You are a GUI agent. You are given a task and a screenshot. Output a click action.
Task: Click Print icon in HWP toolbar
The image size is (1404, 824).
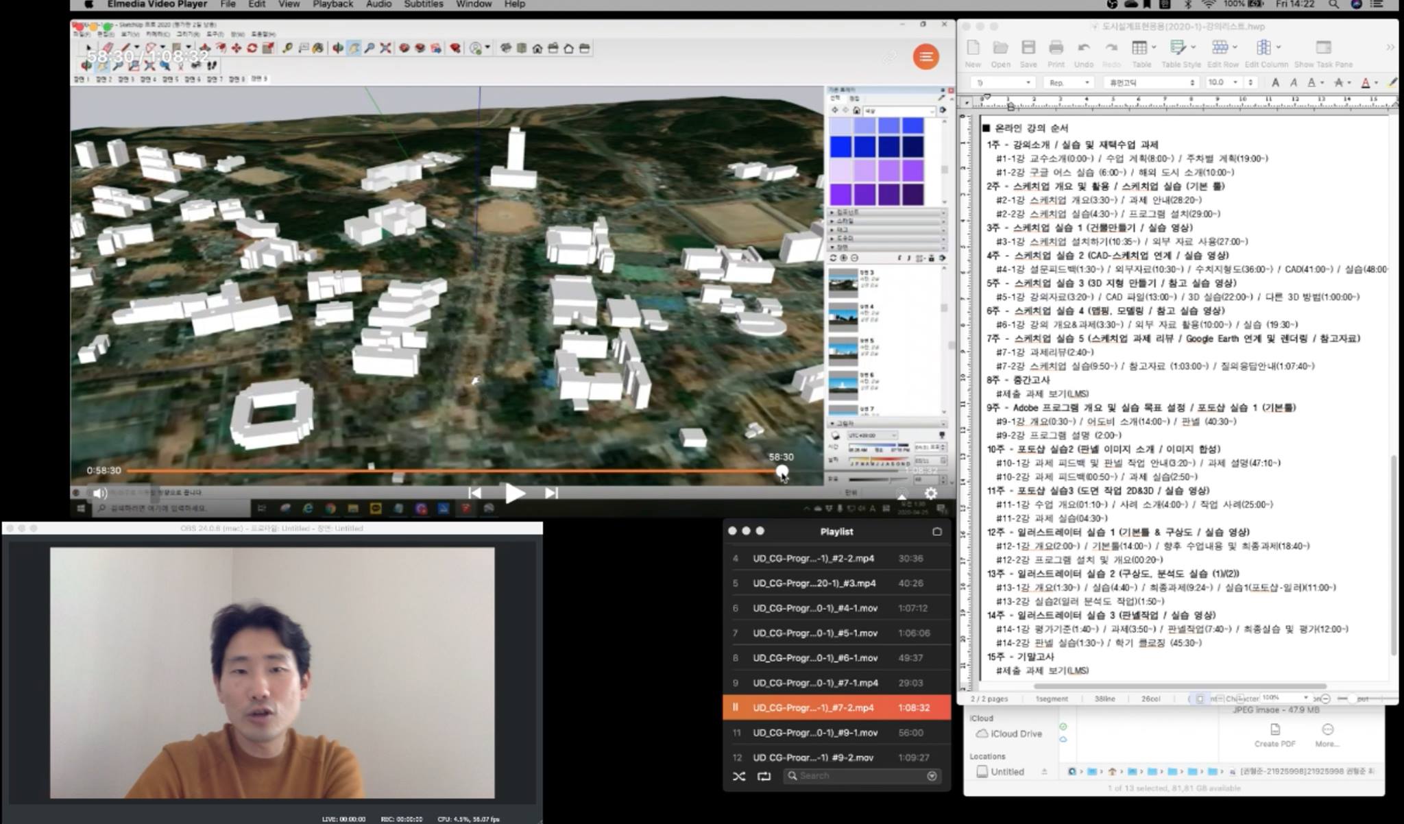(x=1056, y=48)
